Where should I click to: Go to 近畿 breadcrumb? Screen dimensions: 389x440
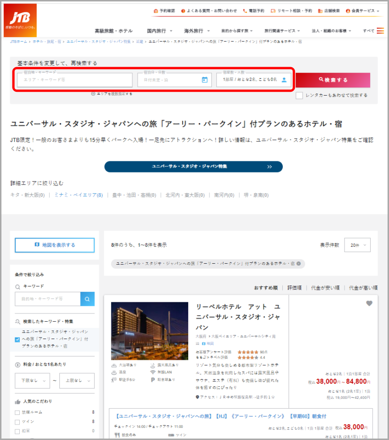(139, 42)
